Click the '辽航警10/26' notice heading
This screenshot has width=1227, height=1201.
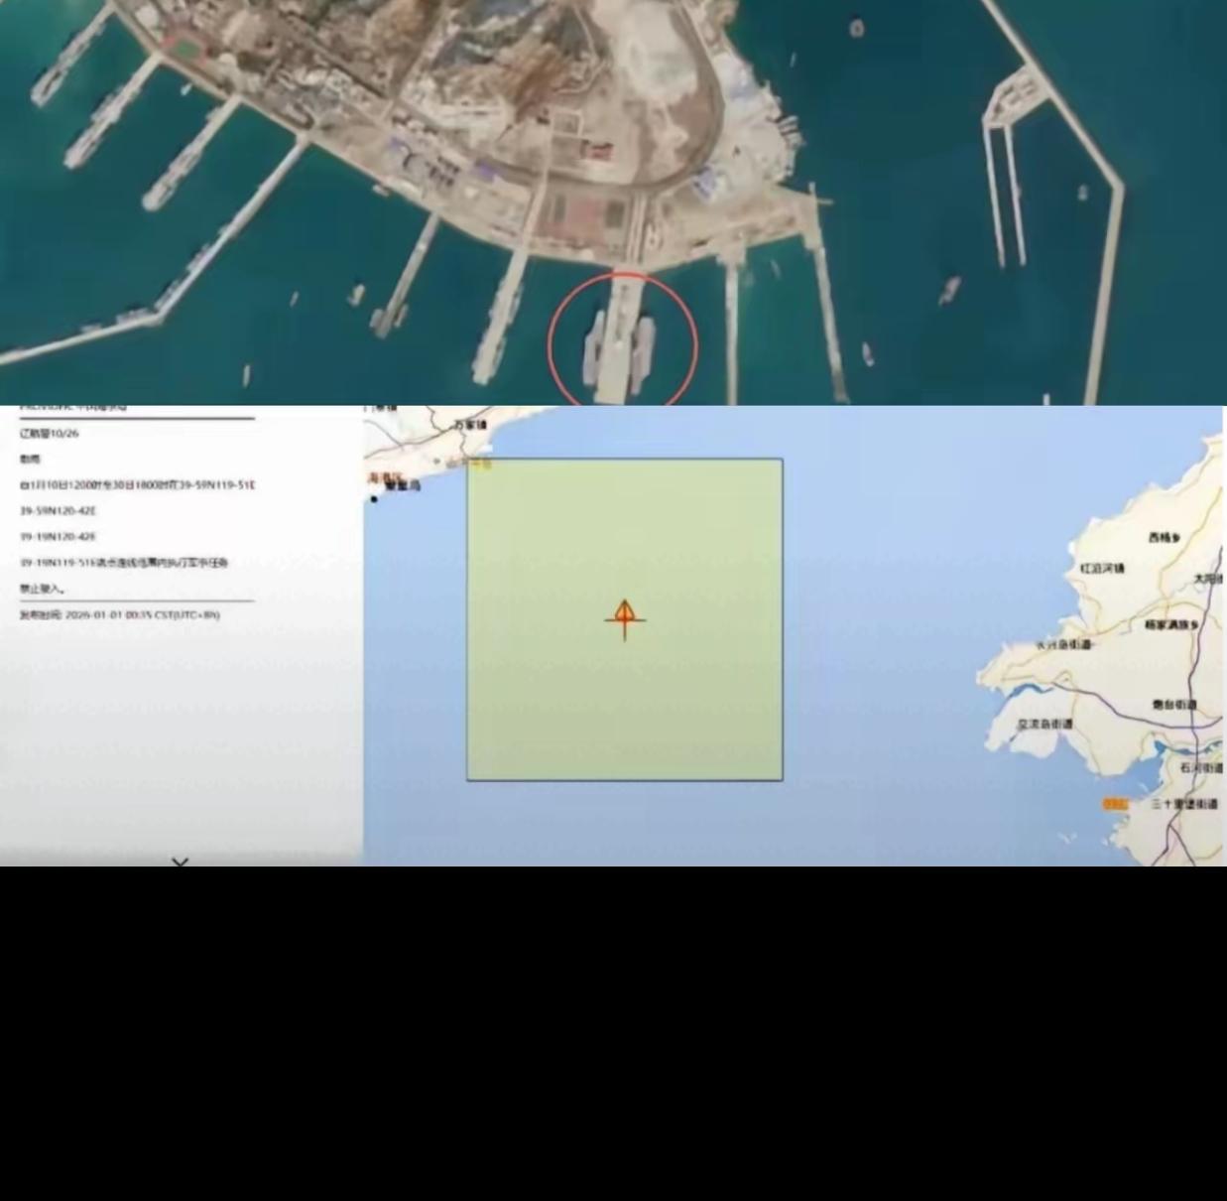(x=50, y=434)
